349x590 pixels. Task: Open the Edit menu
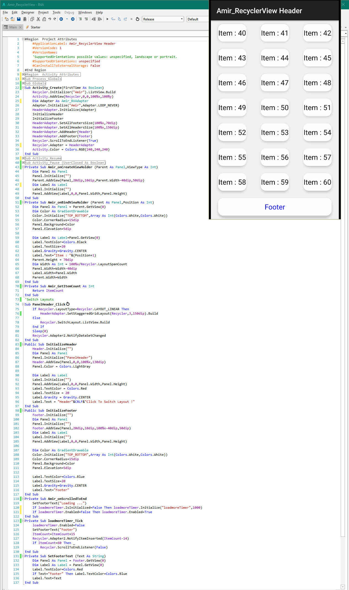15,12
